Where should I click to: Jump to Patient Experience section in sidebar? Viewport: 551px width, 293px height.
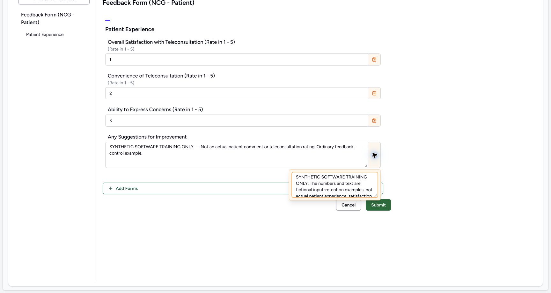45,34
